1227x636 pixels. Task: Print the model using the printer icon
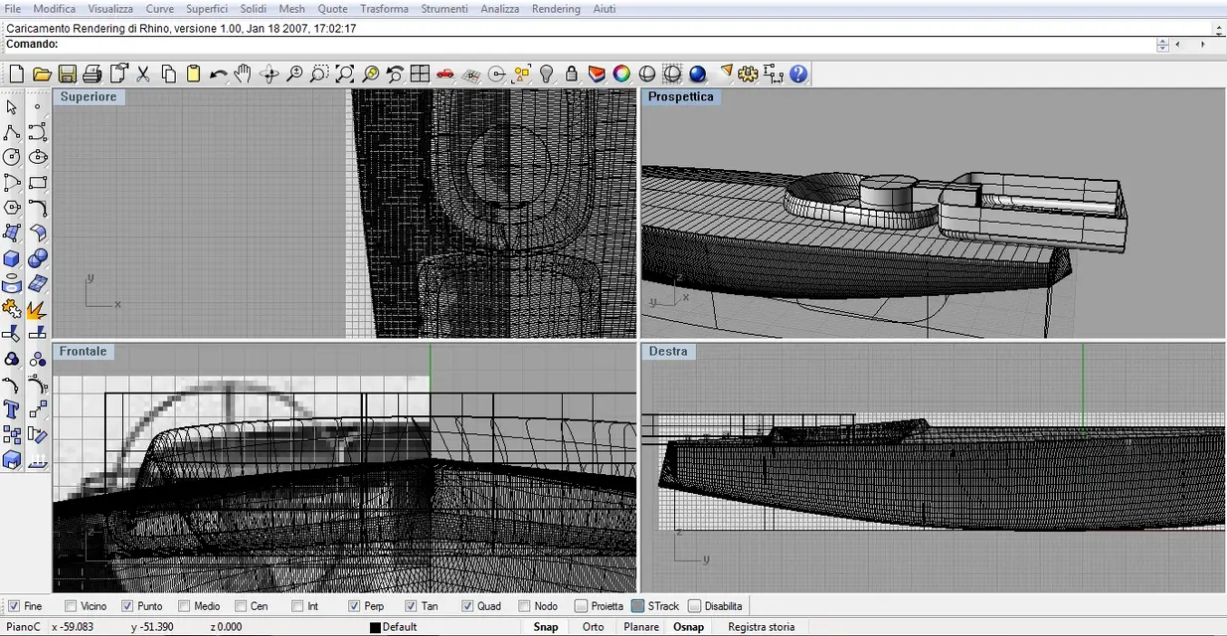[92, 74]
